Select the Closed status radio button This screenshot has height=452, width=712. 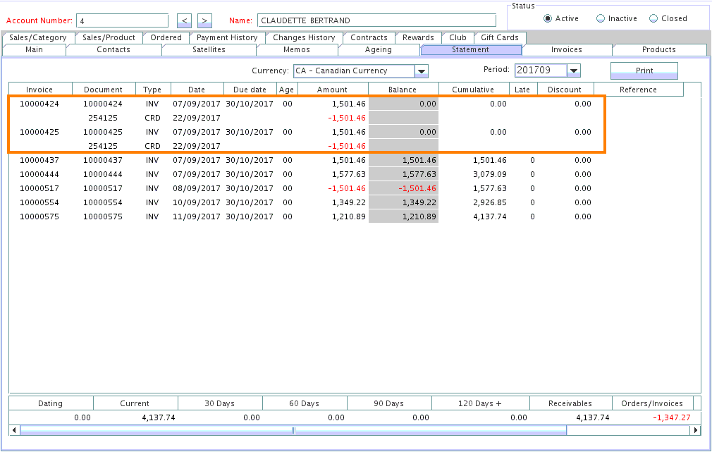tap(653, 18)
